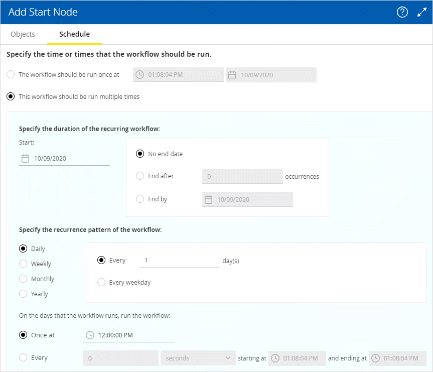Click 'Specify the time or times' heading
This screenshot has height=372, width=433.
click(x=109, y=54)
